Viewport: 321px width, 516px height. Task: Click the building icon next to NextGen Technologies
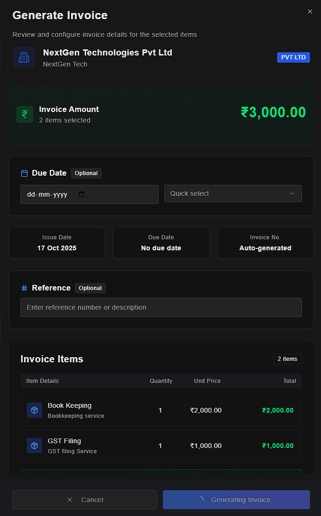coord(24,57)
